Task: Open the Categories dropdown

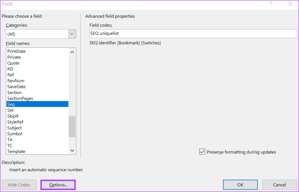Action: (72, 34)
